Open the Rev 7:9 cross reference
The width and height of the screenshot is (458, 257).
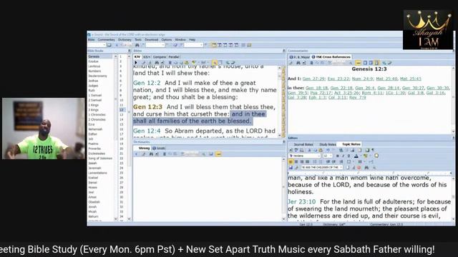[357, 98]
